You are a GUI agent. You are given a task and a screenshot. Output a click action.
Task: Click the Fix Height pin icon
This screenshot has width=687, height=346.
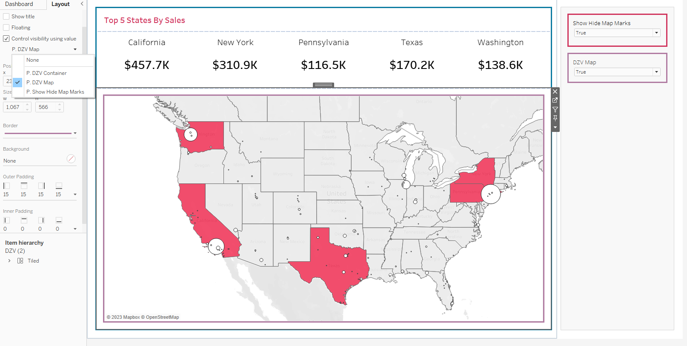click(555, 118)
